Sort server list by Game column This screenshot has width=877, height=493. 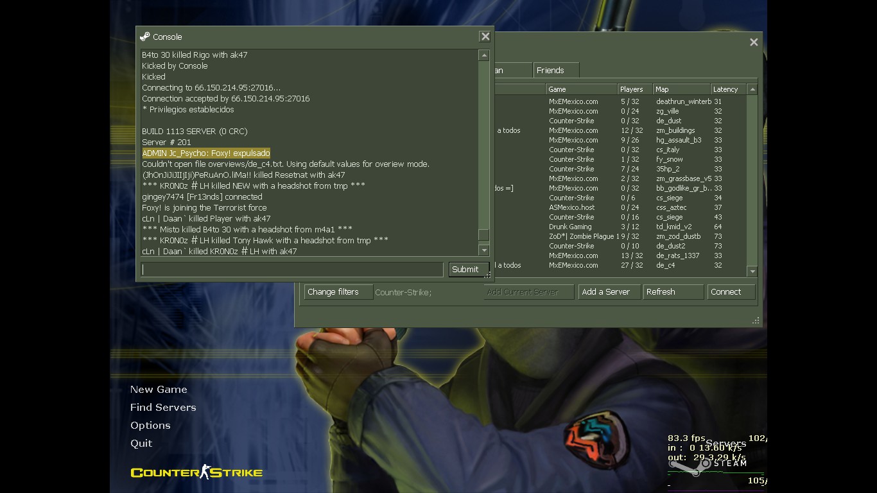click(x=581, y=89)
